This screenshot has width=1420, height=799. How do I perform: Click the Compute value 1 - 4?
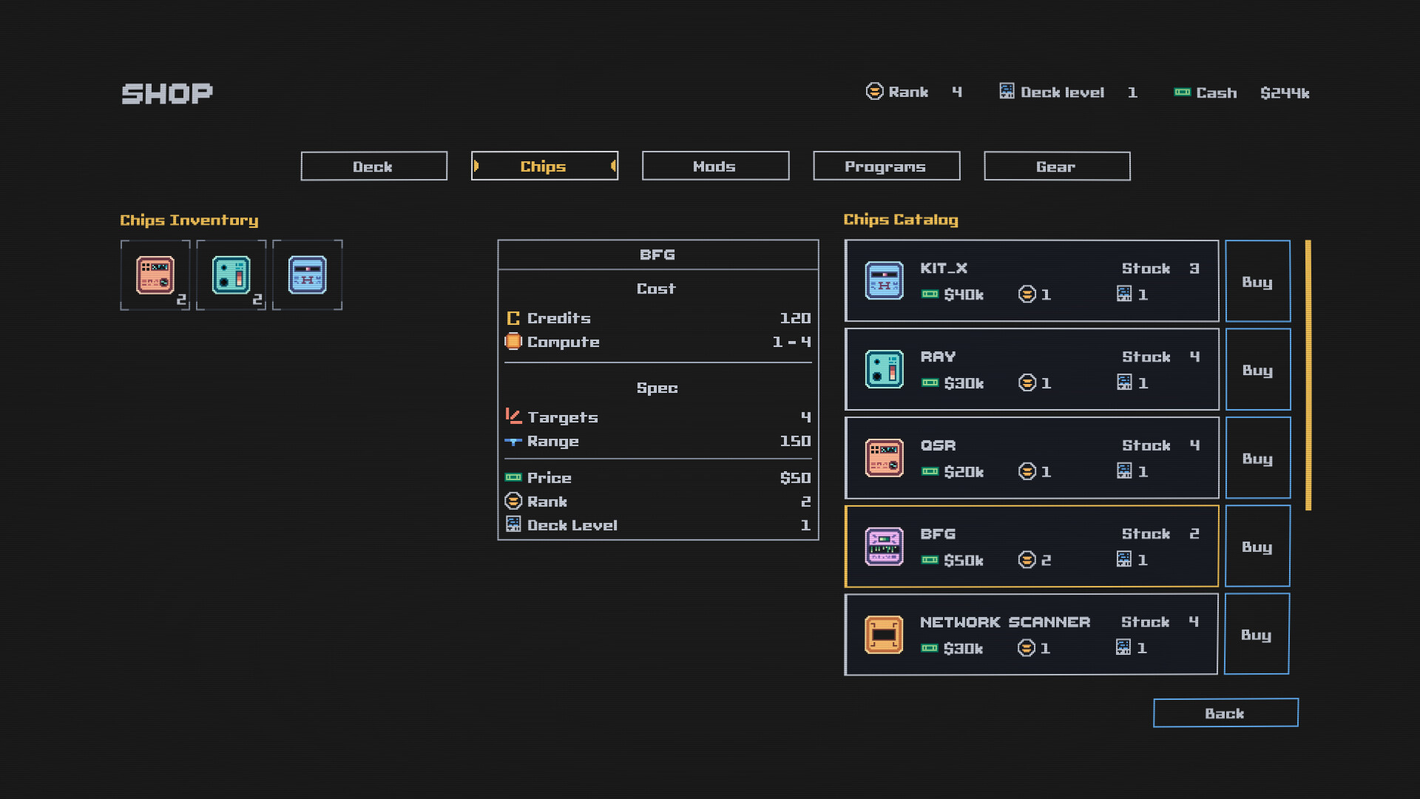(x=791, y=342)
